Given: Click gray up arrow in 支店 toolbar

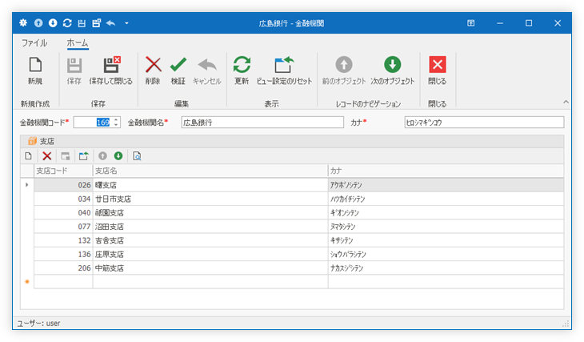Looking at the screenshot, I should tap(102, 156).
